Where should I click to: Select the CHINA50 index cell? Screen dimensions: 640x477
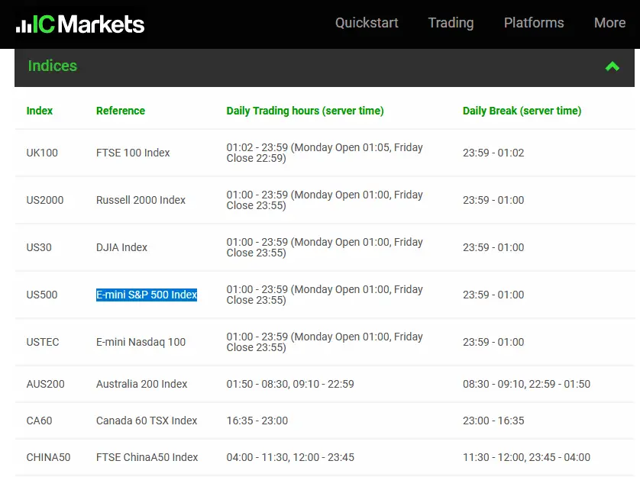48,457
